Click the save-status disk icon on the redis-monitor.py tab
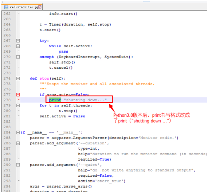208x193 pixels. click(x=6, y=7)
